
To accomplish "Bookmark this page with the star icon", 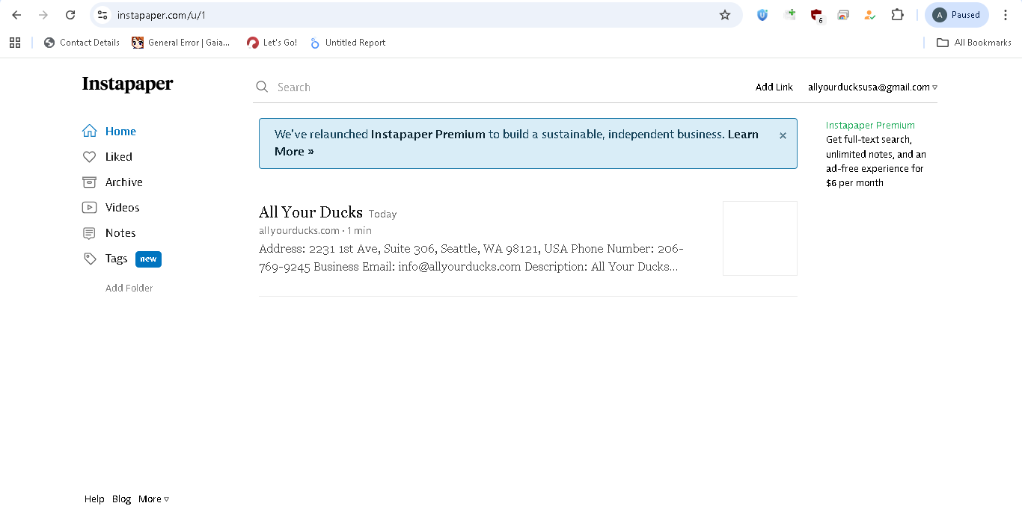I will tap(724, 15).
